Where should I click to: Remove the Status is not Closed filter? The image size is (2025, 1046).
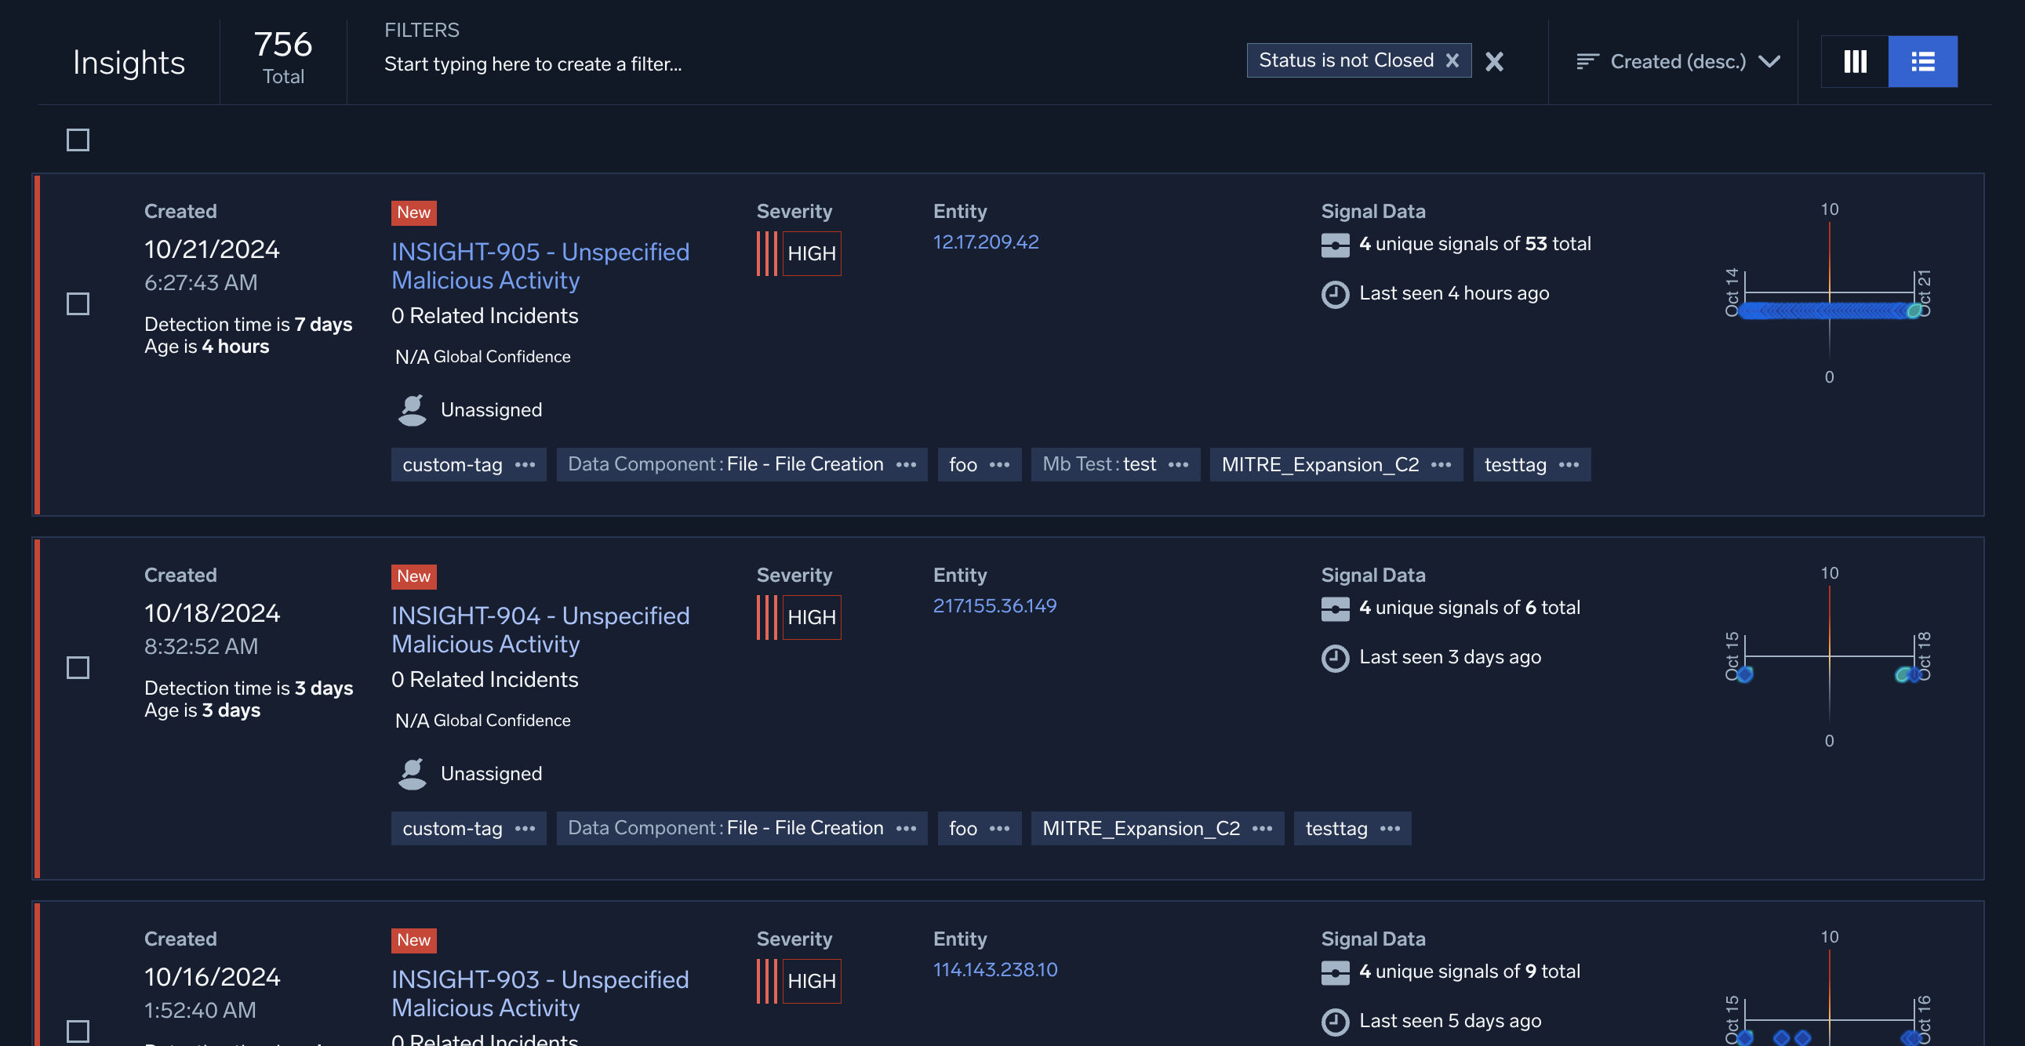[x=1452, y=60]
